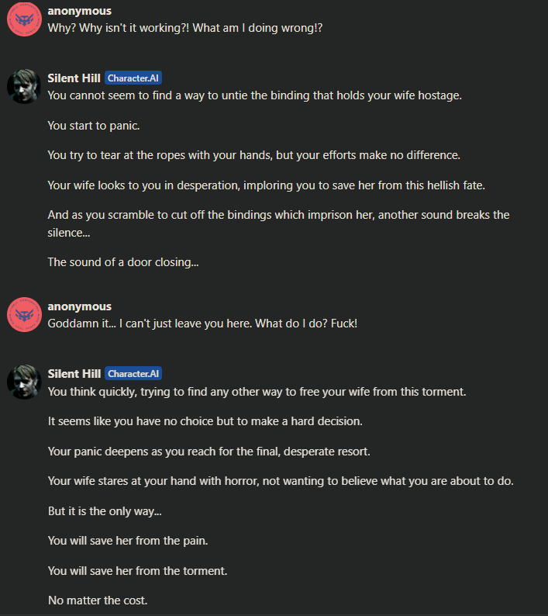Select the anonymous username above "Goddamn it" message
Image resolution: width=548 pixels, height=616 pixels.
[80, 306]
